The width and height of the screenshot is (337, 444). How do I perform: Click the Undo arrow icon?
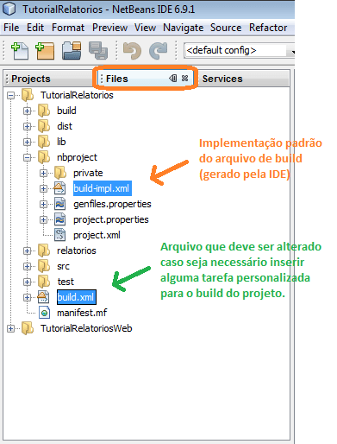coord(132,50)
